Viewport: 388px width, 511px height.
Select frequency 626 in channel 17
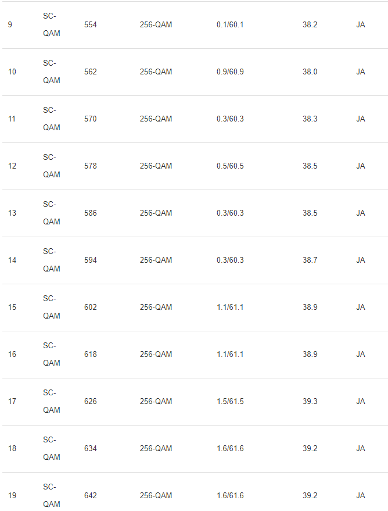click(x=91, y=402)
